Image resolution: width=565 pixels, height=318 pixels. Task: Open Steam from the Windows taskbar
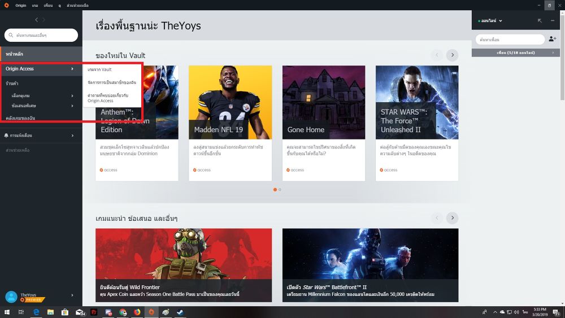pos(180,312)
